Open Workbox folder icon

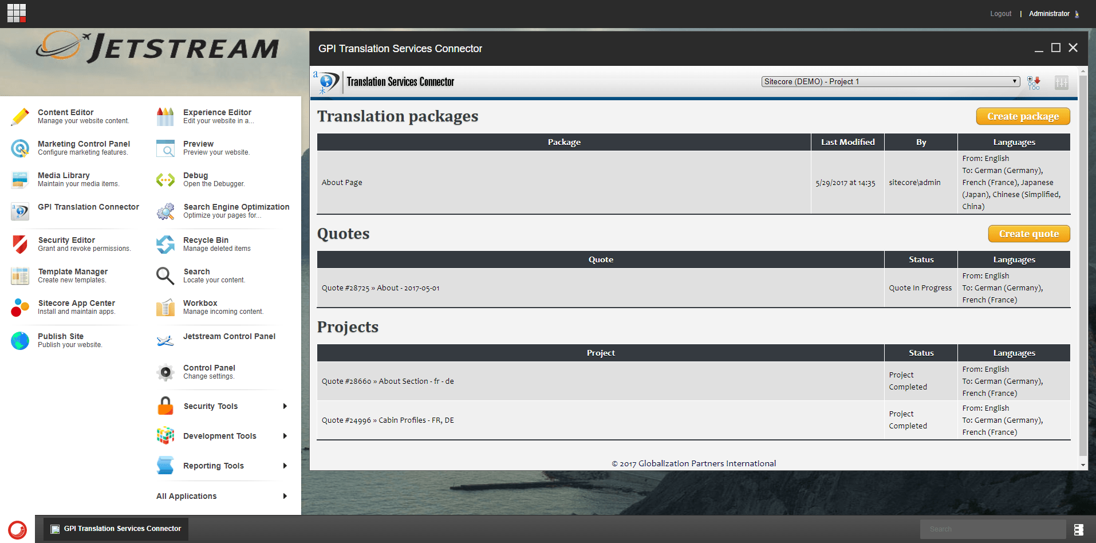click(x=165, y=308)
